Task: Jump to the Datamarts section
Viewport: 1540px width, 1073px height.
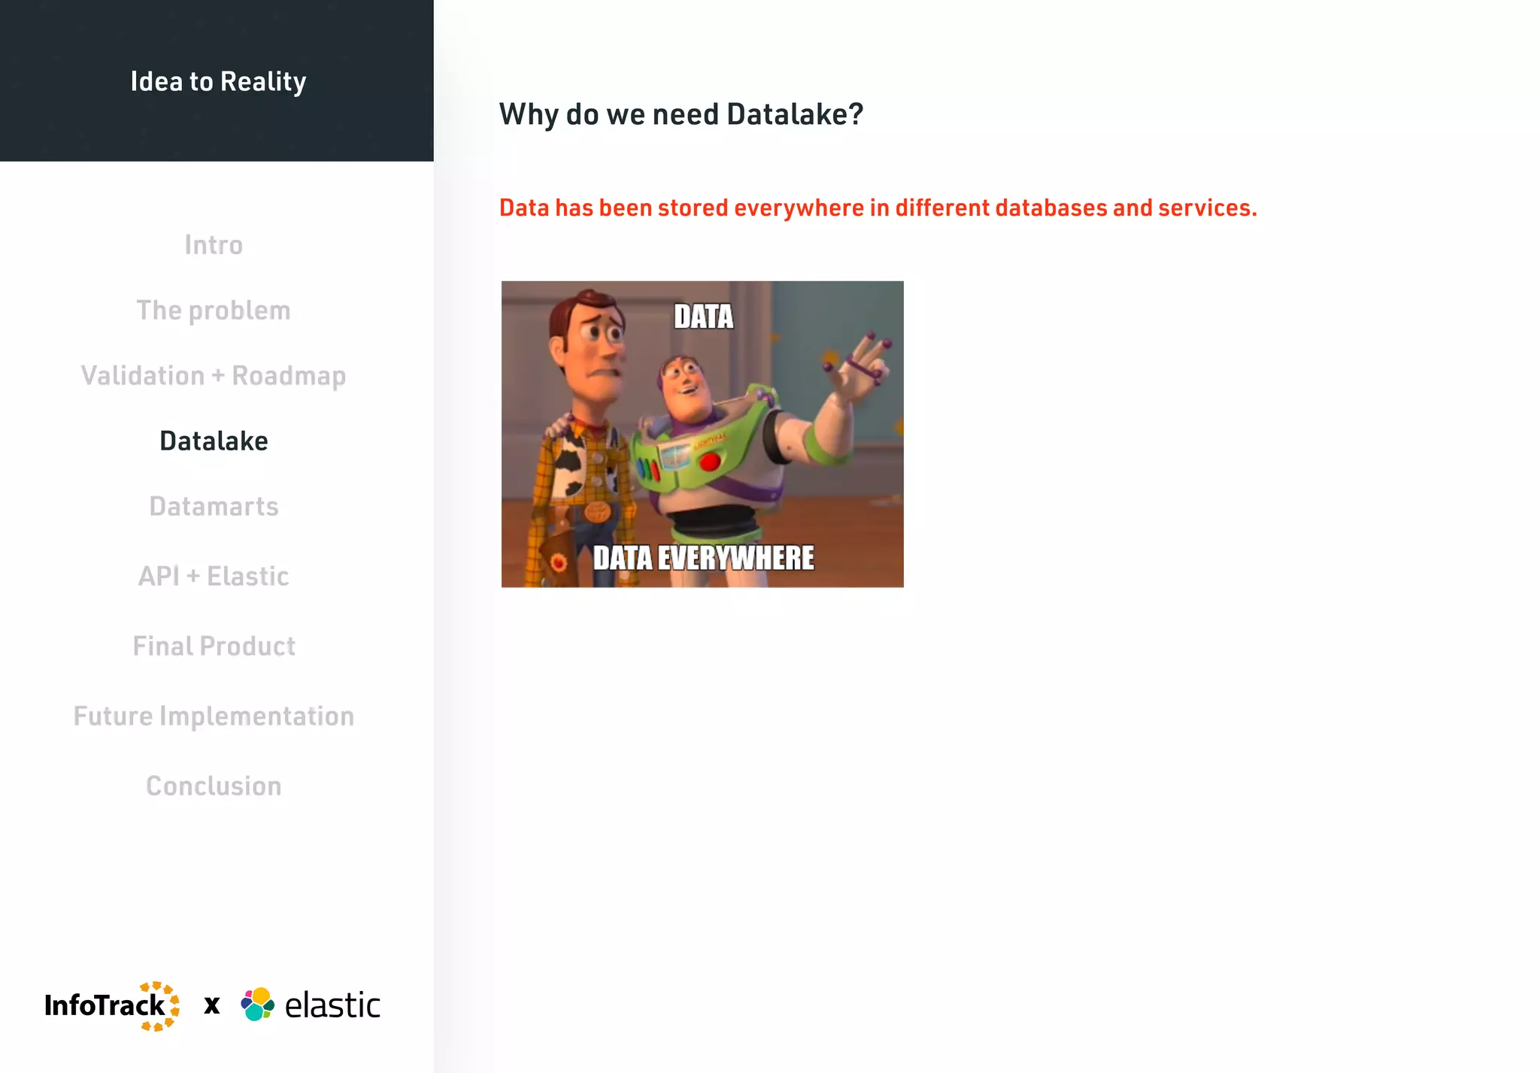Action: (x=214, y=507)
